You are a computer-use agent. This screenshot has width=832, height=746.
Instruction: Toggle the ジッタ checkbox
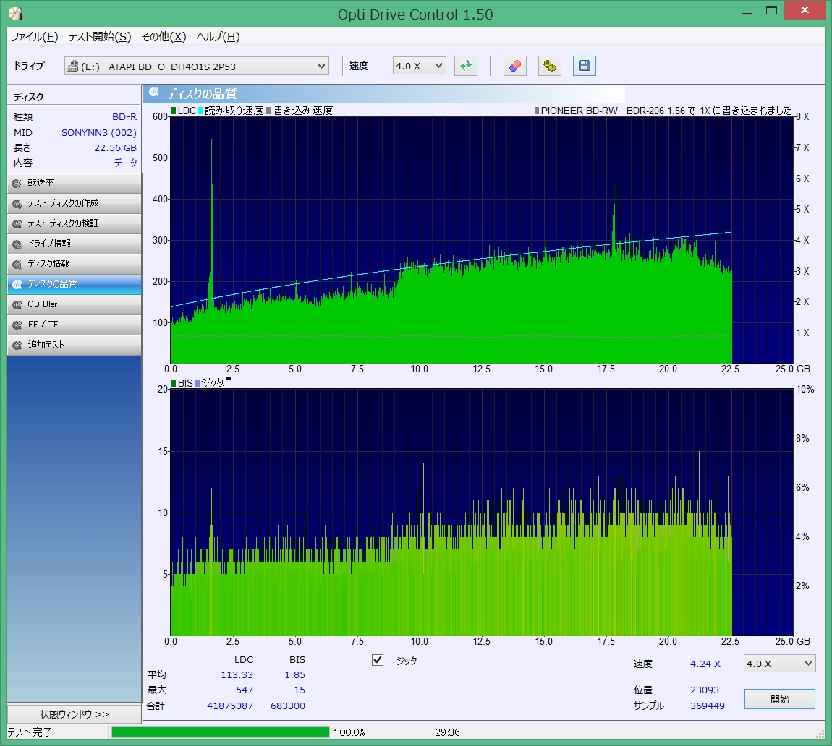378,660
